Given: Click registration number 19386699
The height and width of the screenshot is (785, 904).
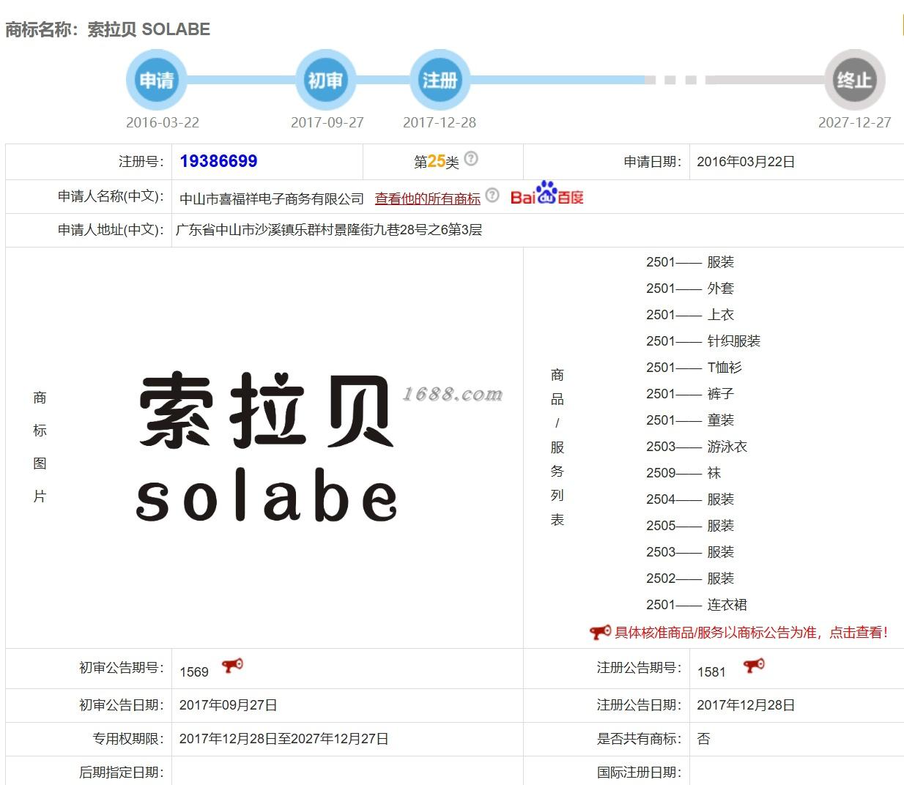Looking at the screenshot, I should (x=218, y=161).
